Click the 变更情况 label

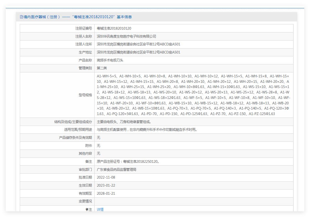85,201
